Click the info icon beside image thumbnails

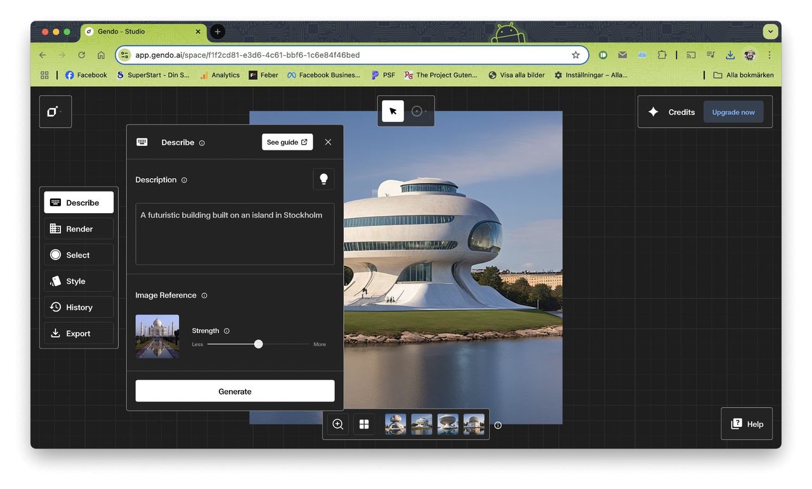(498, 426)
